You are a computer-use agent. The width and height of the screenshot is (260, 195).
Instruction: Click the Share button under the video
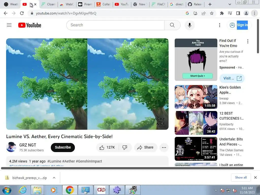click(145, 148)
